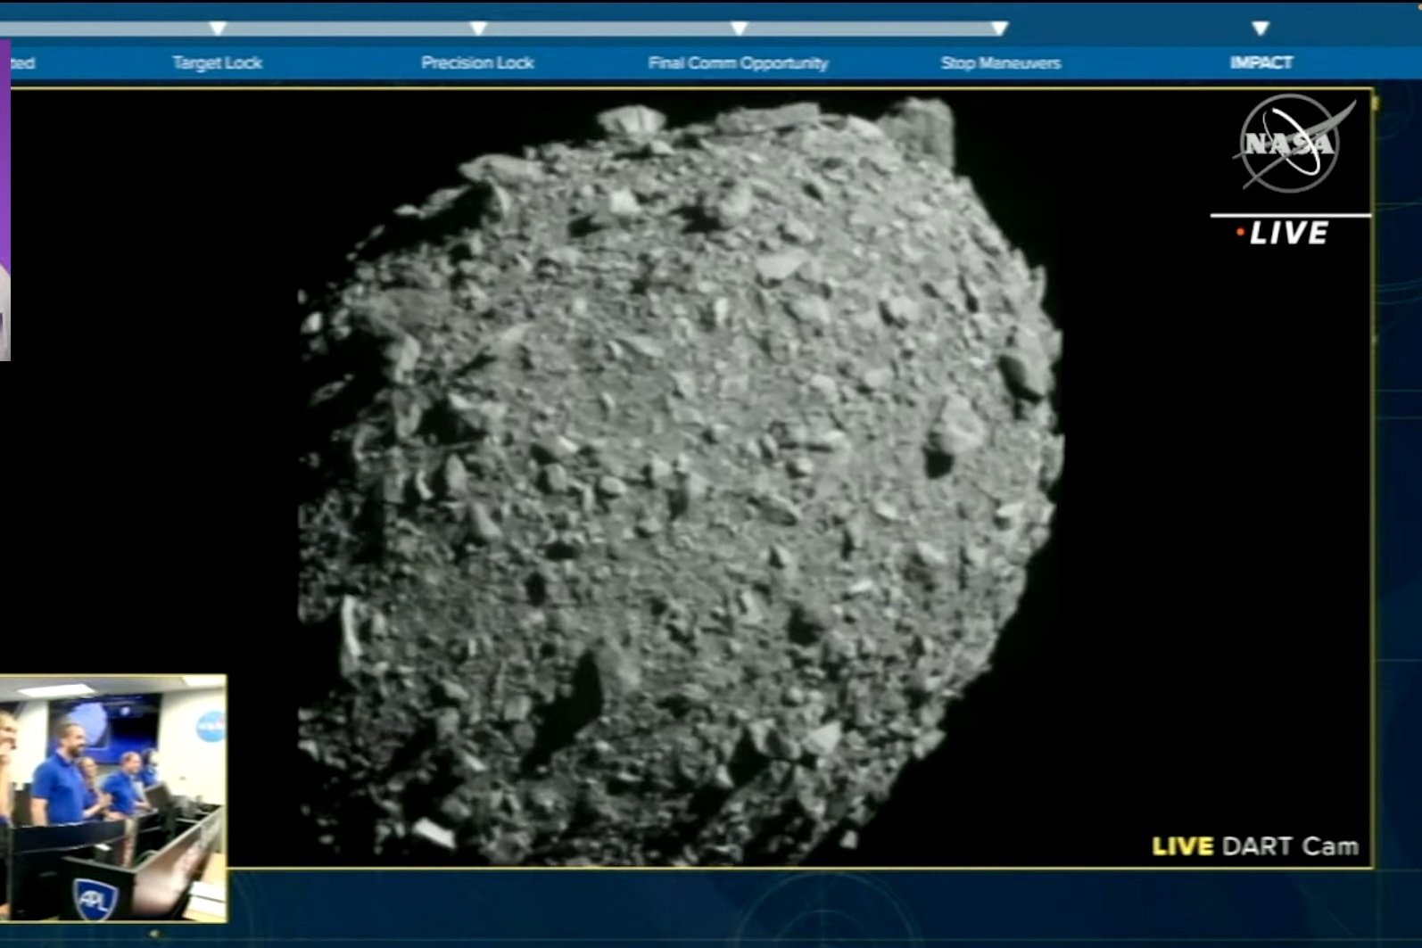This screenshot has width=1422, height=948.
Task: Click the NASA logo on the control room wall
Action: pyautogui.click(x=211, y=726)
